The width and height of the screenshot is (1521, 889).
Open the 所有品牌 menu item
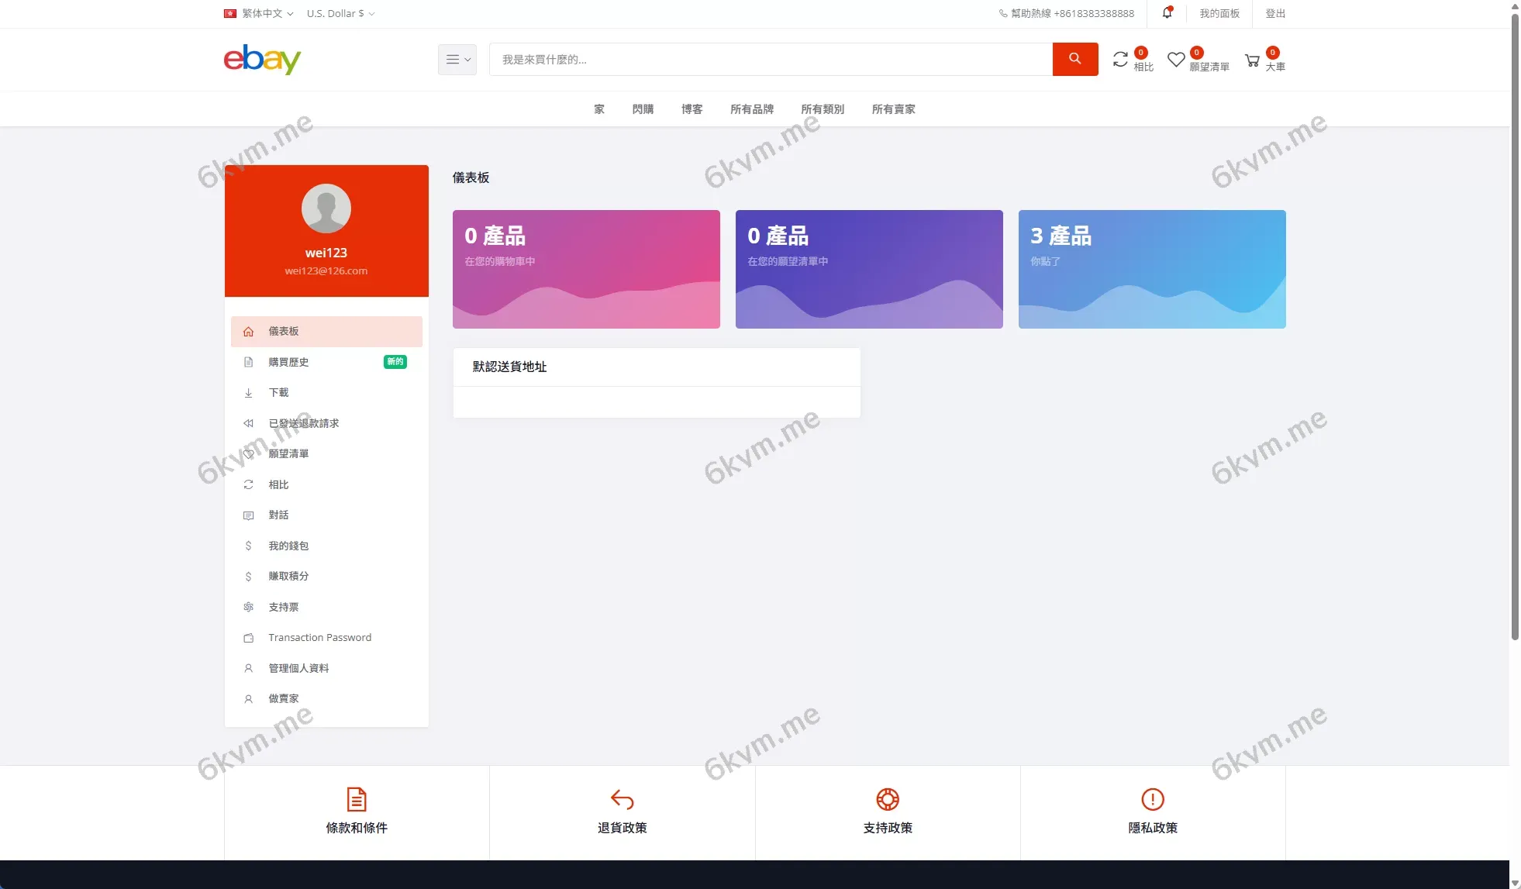coord(752,109)
